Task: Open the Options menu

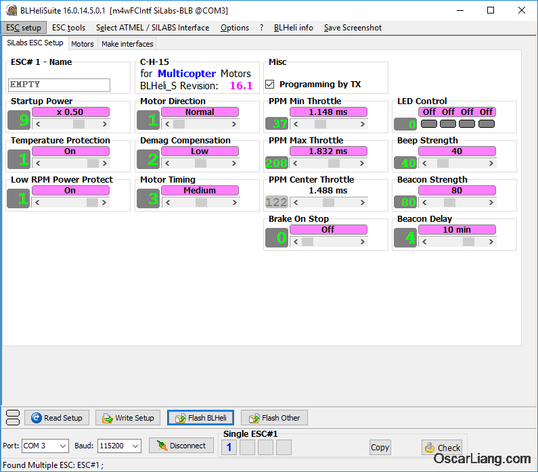Action: [235, 28]
